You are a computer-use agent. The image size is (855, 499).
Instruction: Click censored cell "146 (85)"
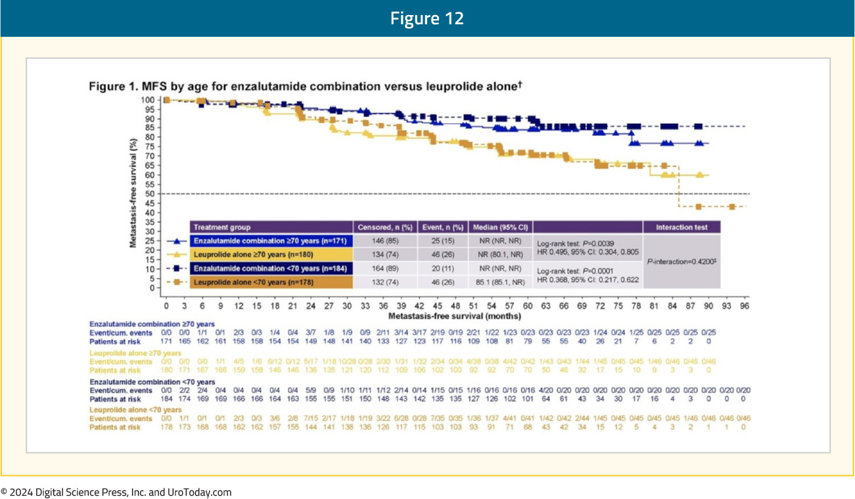point(385,242)
